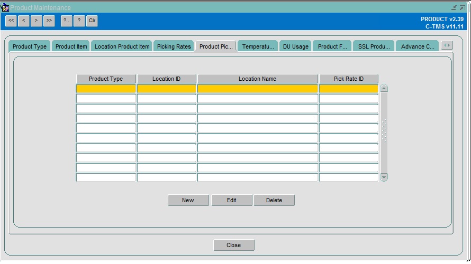471x264 pixels.
Task: Click the Pick Rate ID column header
Action: pyautogui.click(x=348, y=79)
